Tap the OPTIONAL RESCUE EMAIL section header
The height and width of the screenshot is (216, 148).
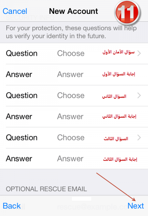pyautogui.click(x=46, y=189)
